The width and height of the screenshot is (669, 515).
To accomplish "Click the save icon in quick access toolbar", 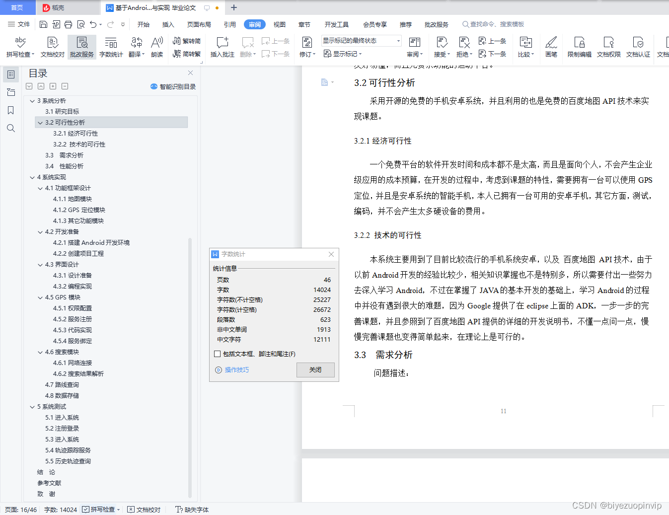I will [44, 24].
